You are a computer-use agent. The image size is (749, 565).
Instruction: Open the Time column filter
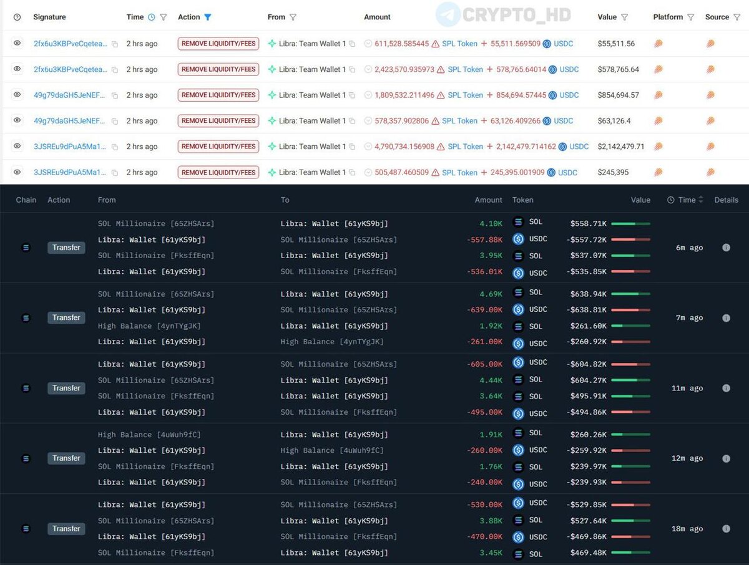(x=164, y=17)
